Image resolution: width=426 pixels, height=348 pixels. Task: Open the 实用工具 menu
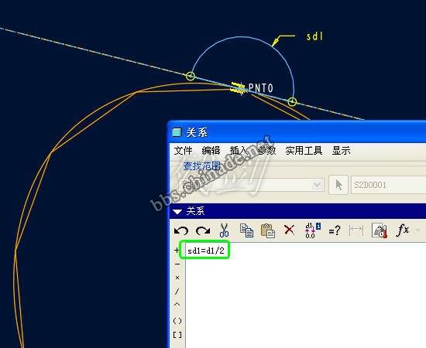pyautogui.click(x=304, y=150)
